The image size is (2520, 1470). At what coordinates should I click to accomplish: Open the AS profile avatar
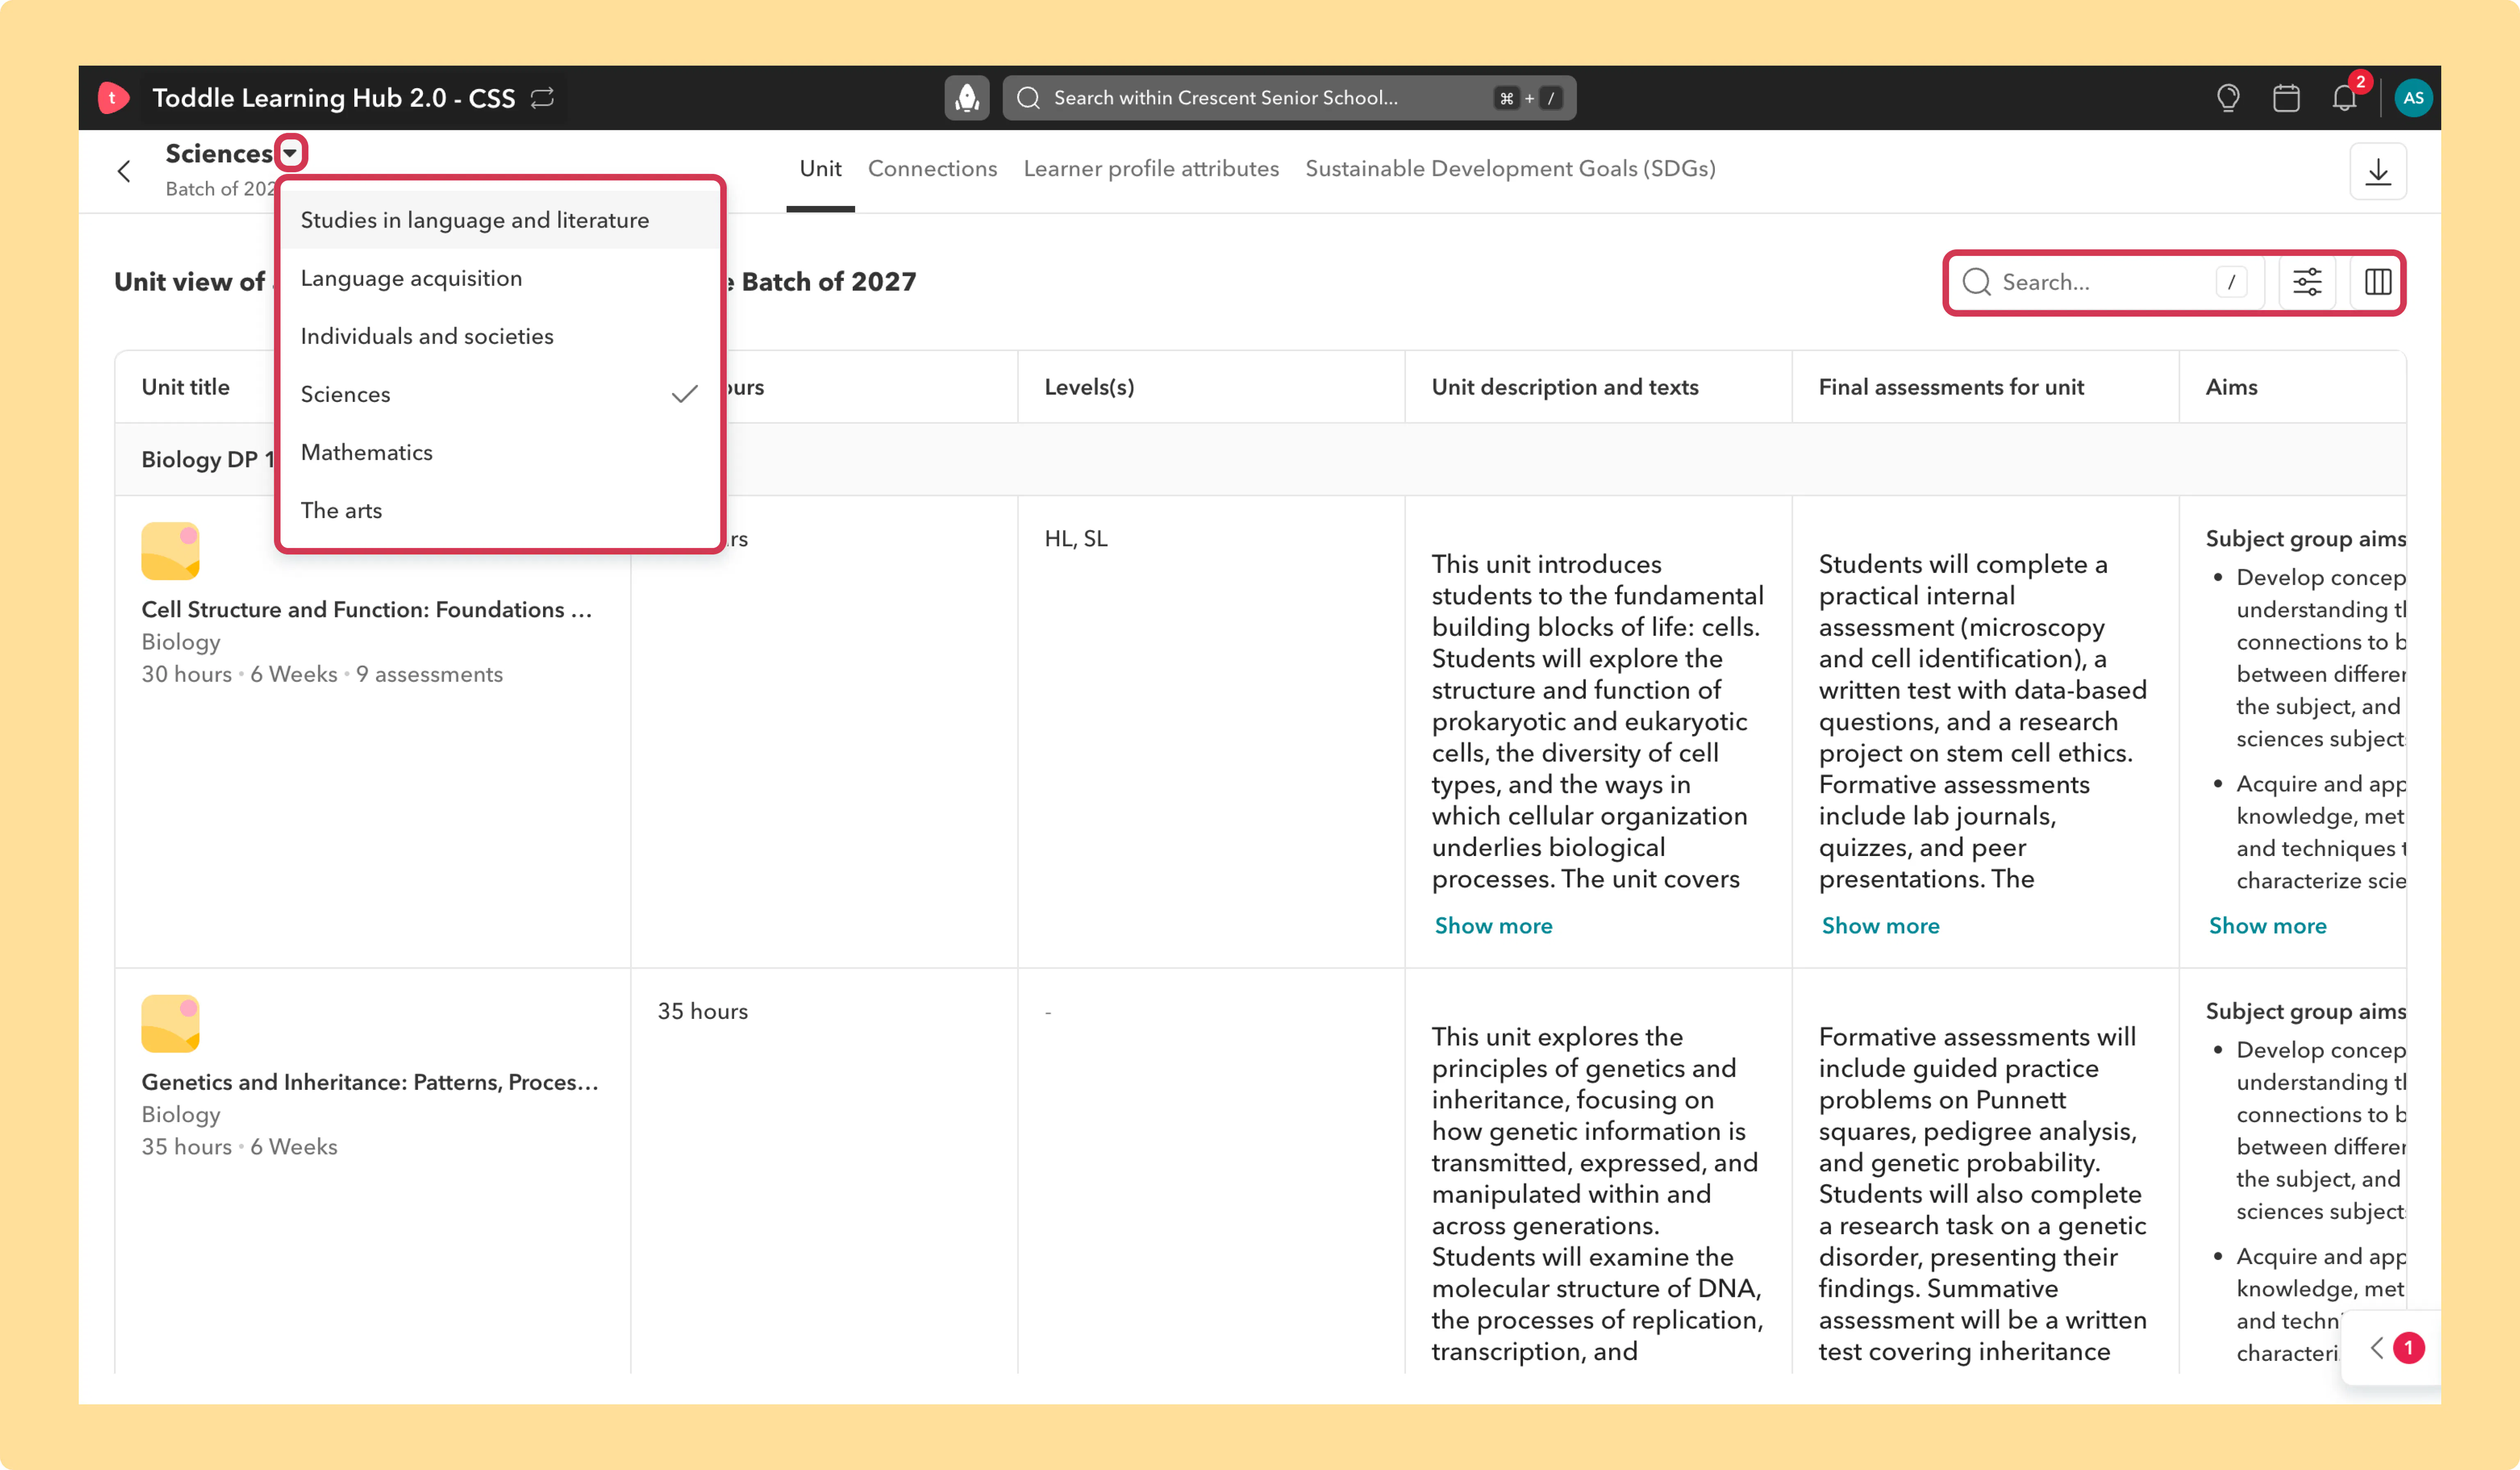coord(2414,98)
